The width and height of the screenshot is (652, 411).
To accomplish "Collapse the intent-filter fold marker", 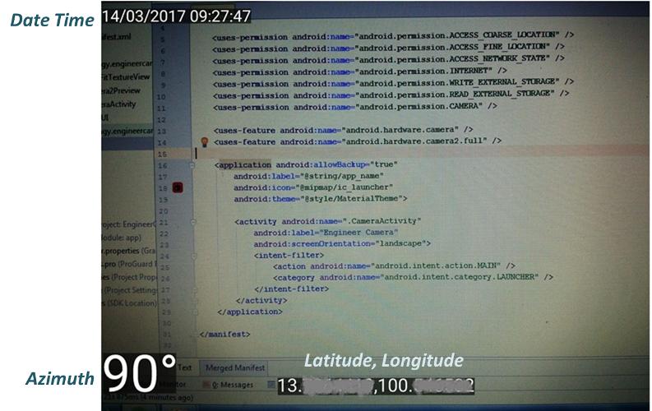I will [194, 256].
